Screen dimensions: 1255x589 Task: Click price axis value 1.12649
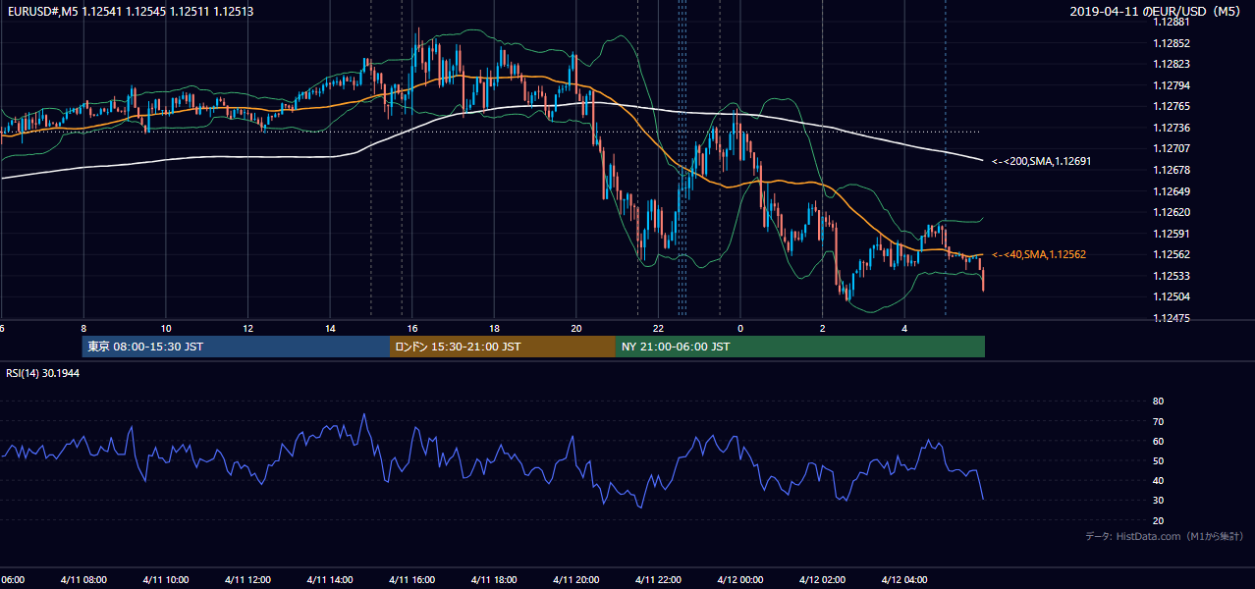1173,191
